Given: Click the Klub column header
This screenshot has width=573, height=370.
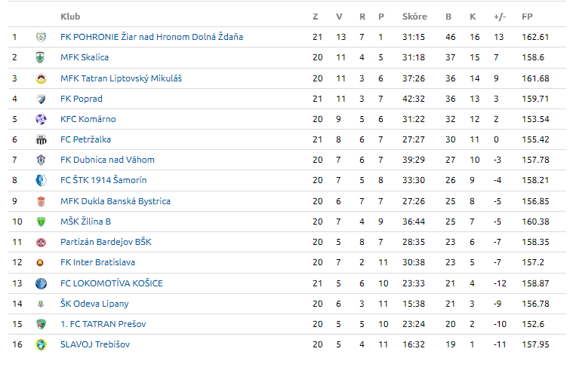Looking at the screenshot, I should click(70, 17).
